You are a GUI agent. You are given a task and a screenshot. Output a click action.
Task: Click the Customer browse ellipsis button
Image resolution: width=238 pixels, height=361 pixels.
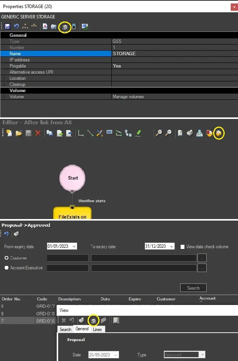coord(202,258)
